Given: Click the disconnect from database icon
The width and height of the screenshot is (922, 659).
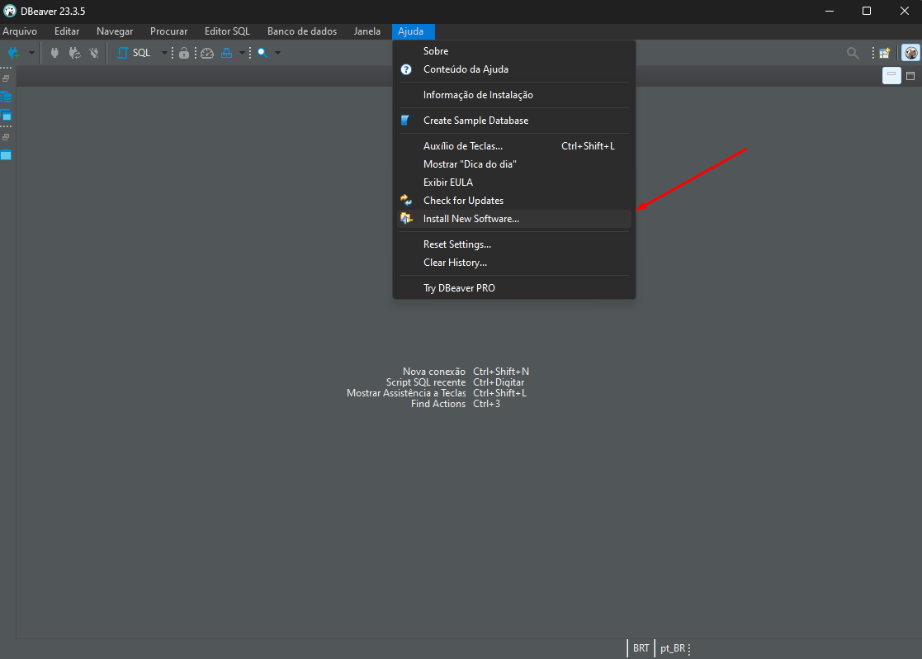Looking at the screenshot, I should pyautogui.click(x=93, y=52).
